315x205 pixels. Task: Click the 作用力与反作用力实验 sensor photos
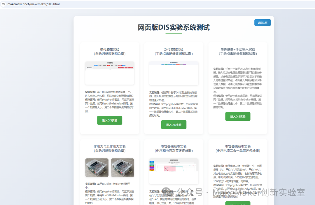click(110, 168)
